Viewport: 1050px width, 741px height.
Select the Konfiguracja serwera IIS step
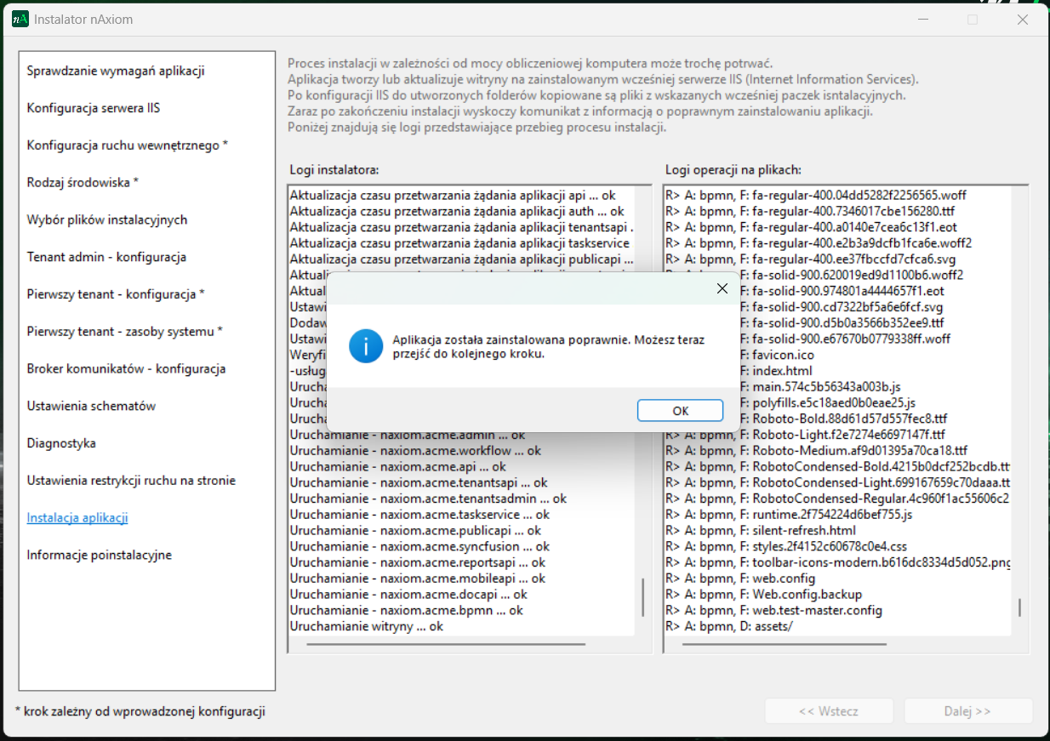(94, 108)
